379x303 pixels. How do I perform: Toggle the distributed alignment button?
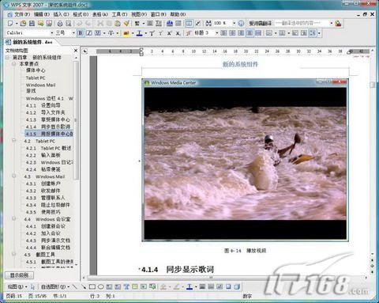[x=258, y=33]
